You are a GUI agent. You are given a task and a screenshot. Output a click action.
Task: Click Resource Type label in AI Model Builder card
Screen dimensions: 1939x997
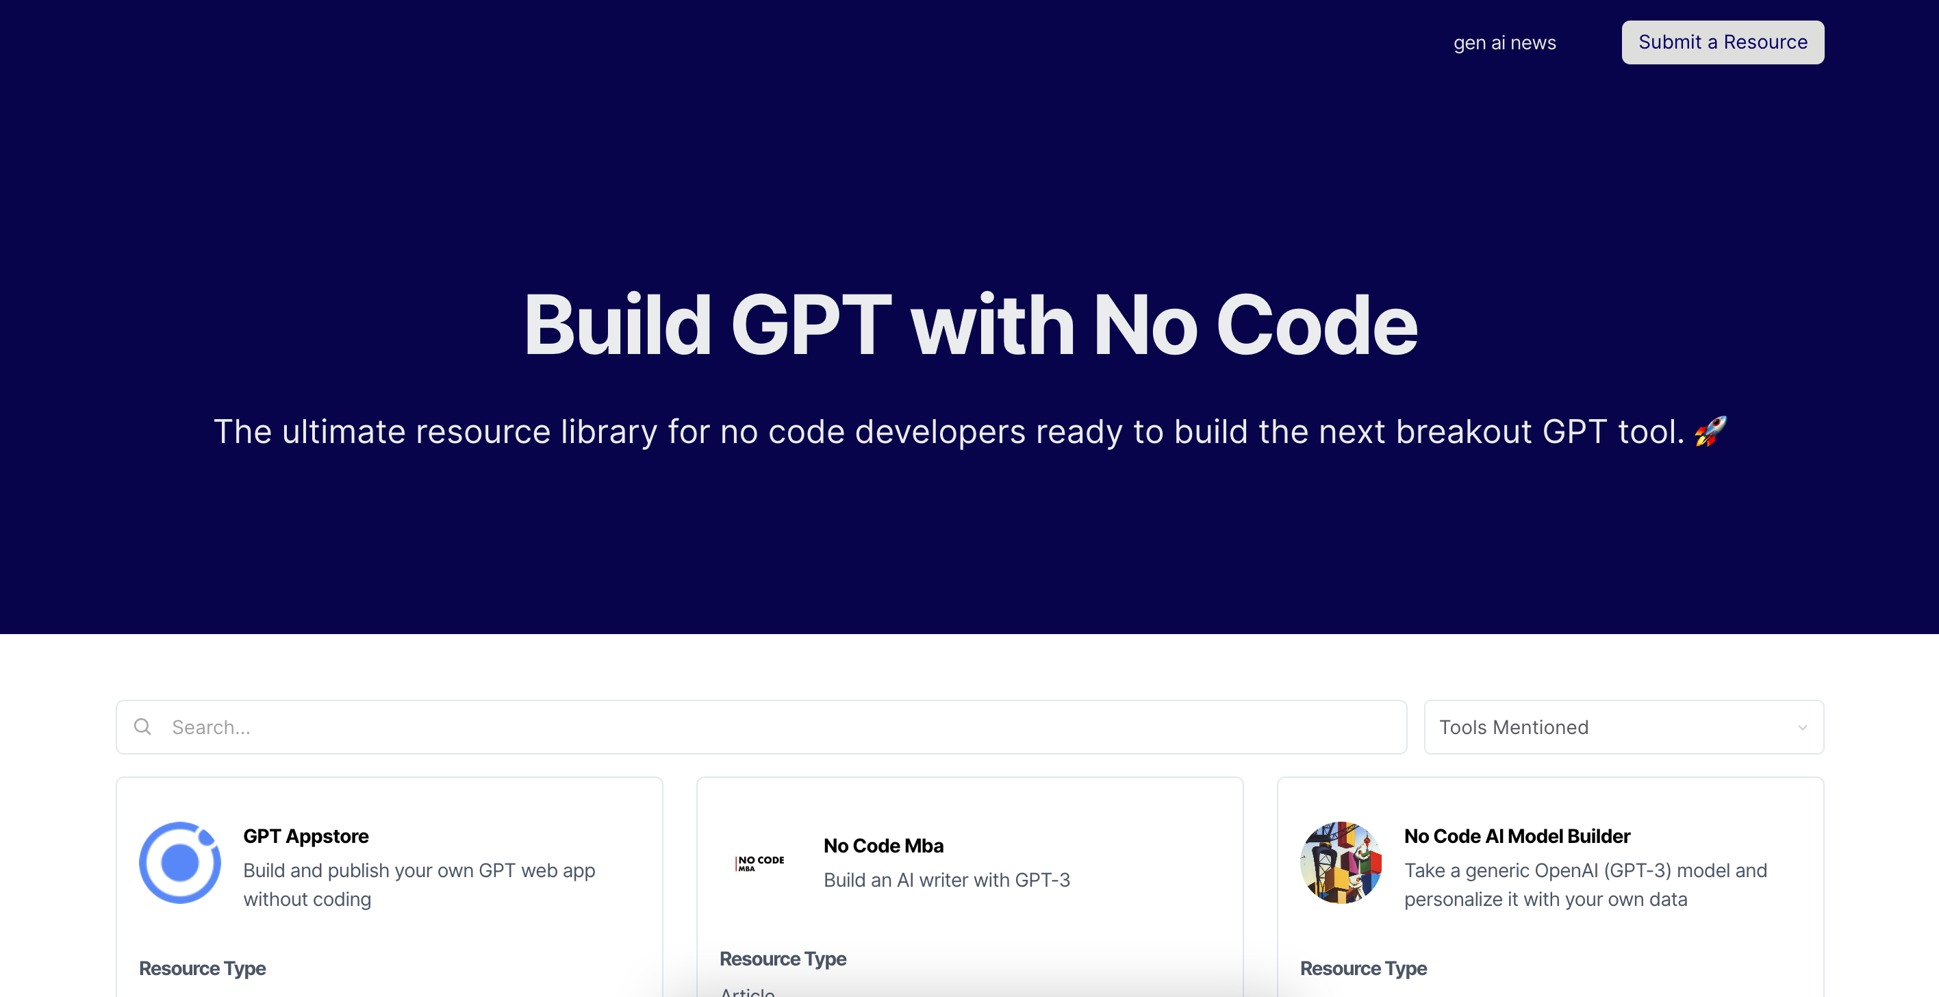coord(1363,968)
